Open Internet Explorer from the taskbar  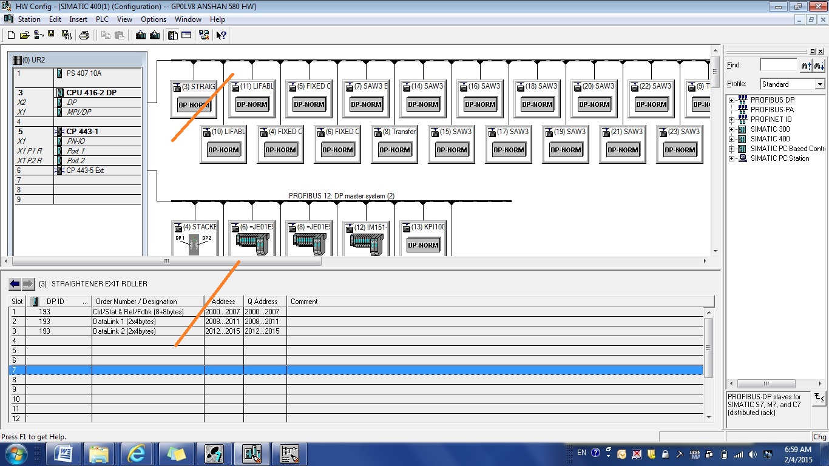pos(136,453)
